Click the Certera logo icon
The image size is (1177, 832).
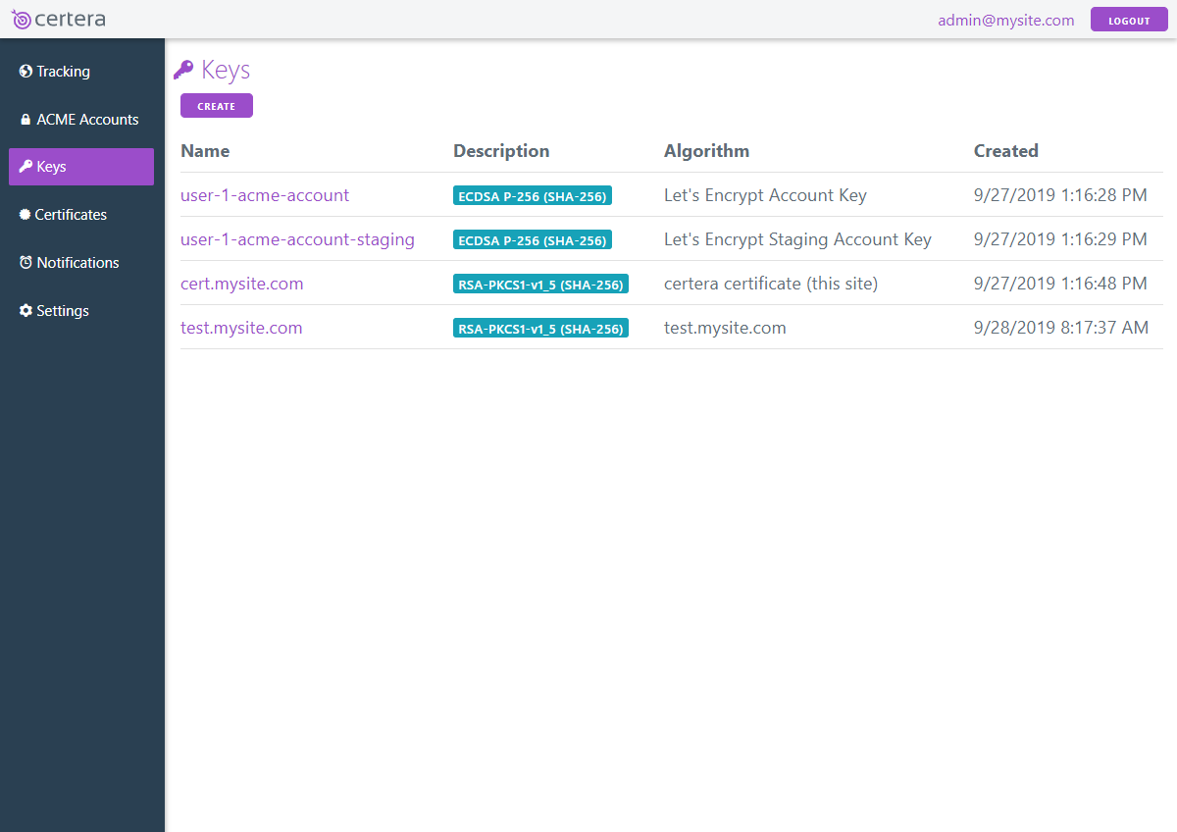click(21, 20)
